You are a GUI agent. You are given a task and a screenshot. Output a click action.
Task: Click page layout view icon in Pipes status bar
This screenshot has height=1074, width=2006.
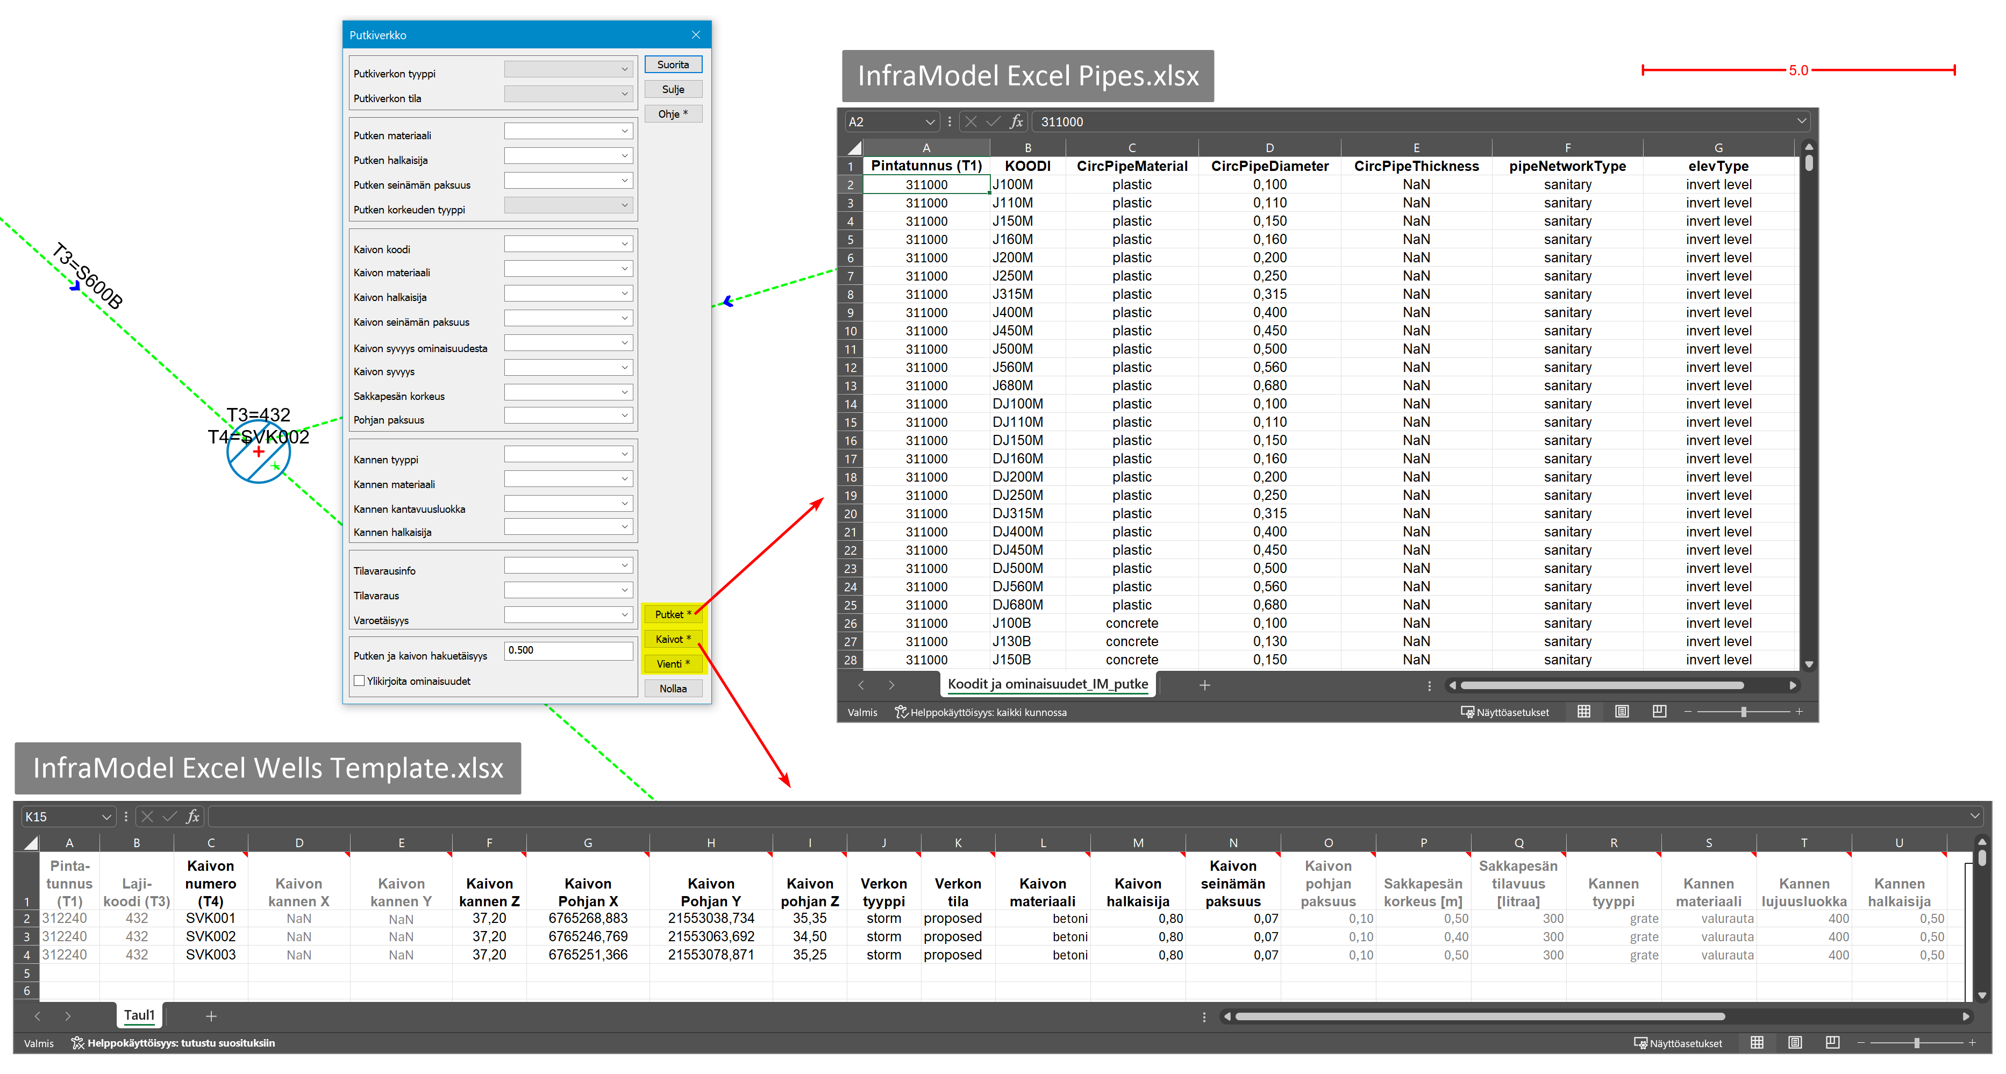point(1622,712)
